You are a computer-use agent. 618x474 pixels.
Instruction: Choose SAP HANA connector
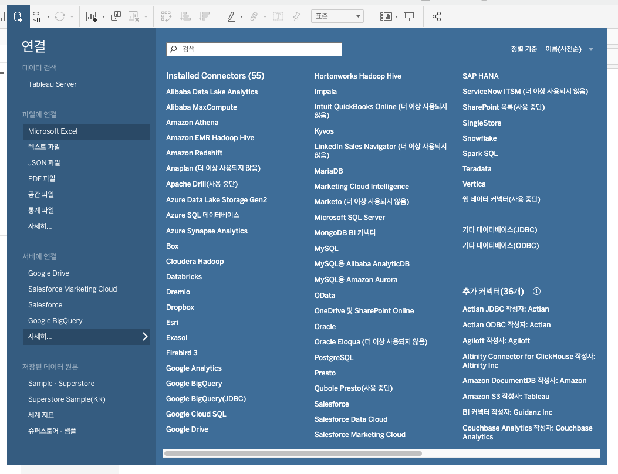click(481, 76)
